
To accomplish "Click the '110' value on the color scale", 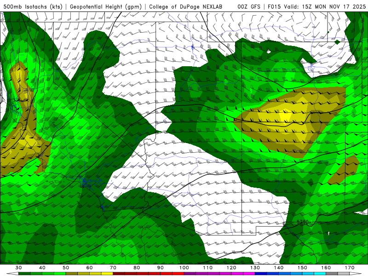I will click(208, 268).
